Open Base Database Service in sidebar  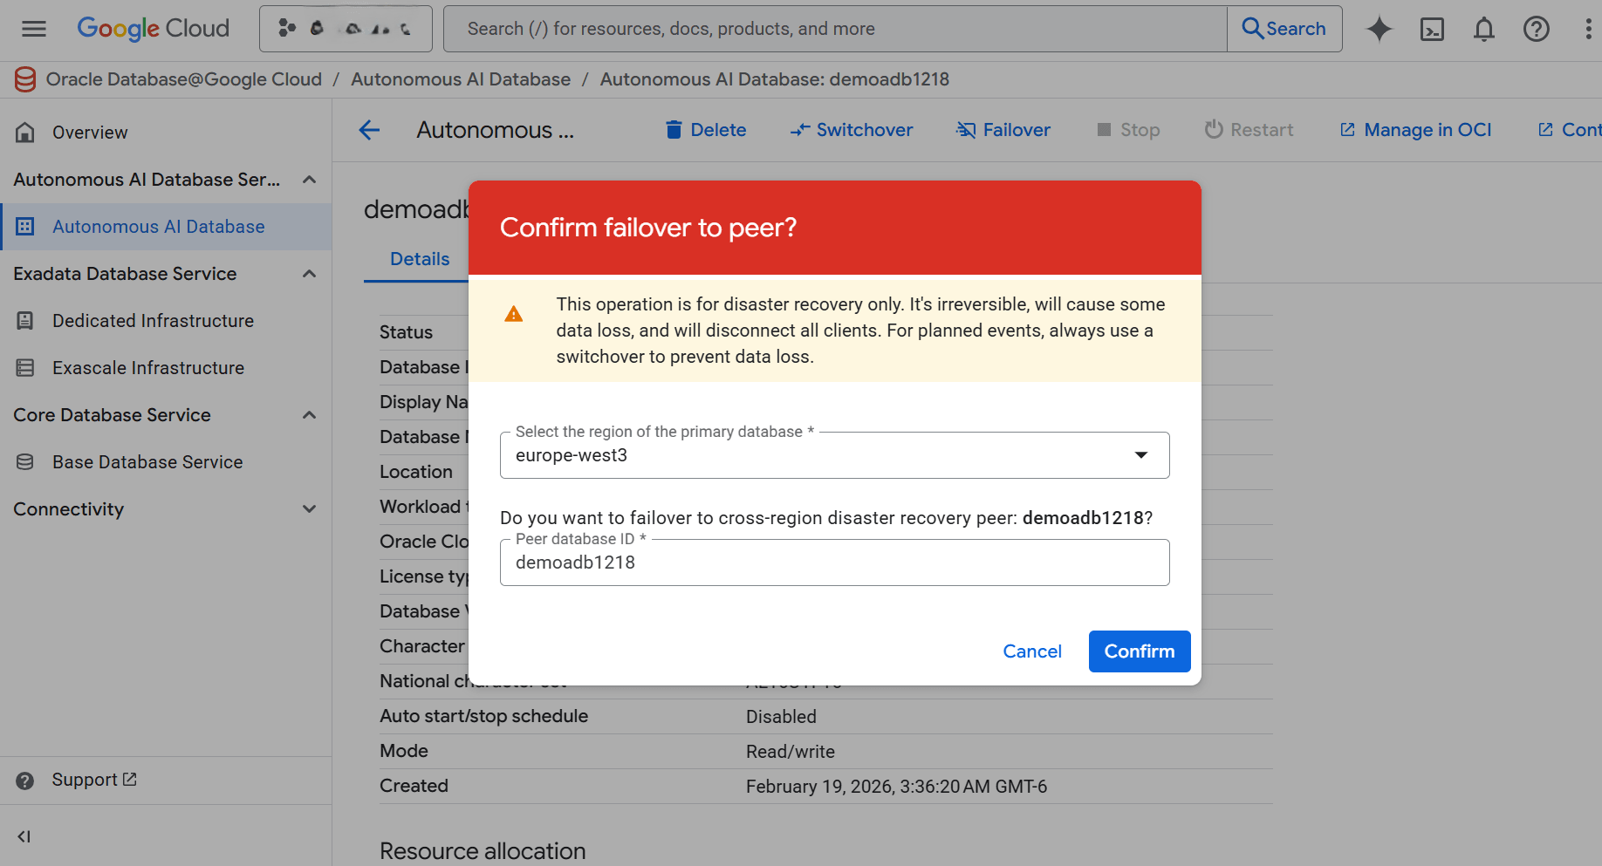pyautogui.click(x=147, y=461)
